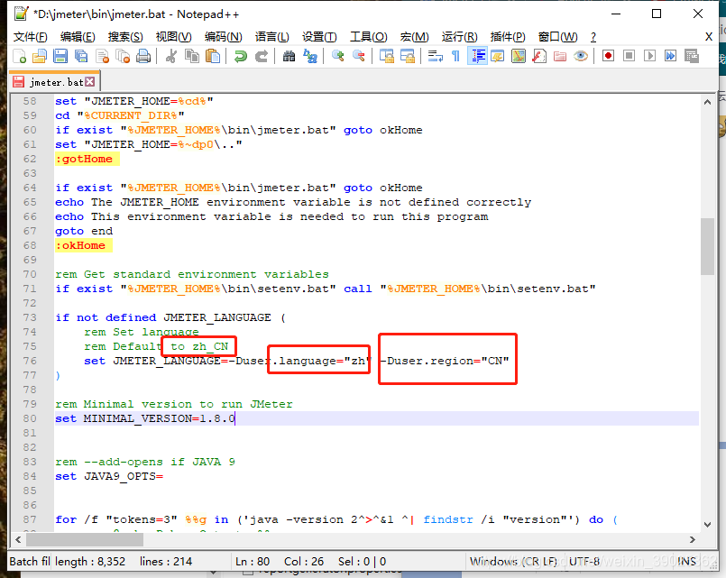This screenshot has width=726, height=578.
Task: Click the Windows (CR LF) status bar field
Action: (x=513, y=562)
